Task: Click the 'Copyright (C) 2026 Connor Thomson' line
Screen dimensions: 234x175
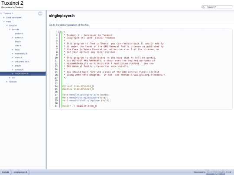Action: tap(91, 38)
